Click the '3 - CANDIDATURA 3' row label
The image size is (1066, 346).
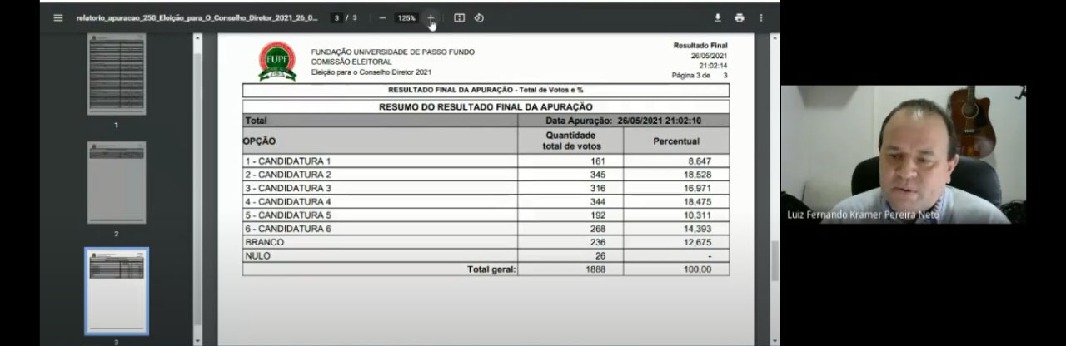pos(287,188)
